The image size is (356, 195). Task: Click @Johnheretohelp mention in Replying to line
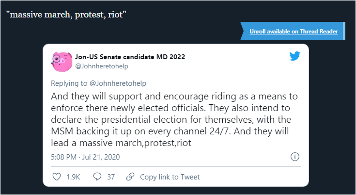coord(118,83)
